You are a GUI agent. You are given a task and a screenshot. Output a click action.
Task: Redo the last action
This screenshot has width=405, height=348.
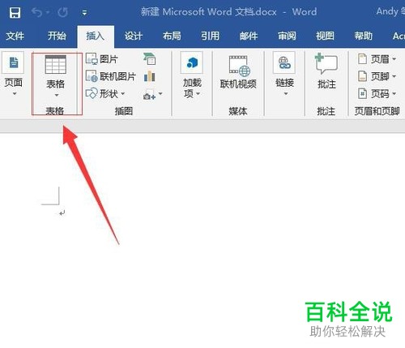[62, 12]
